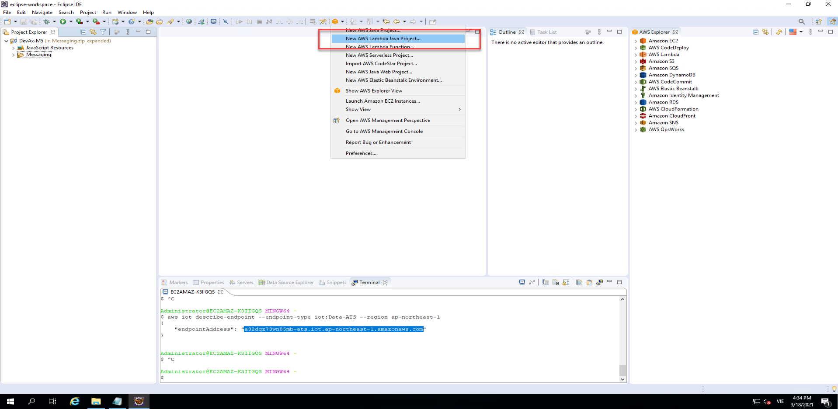Expand the JavaScript Resources node

[x=13, y=48]
